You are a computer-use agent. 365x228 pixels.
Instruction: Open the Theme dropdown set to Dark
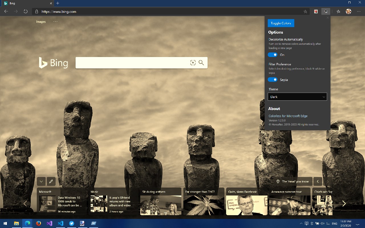297,97
